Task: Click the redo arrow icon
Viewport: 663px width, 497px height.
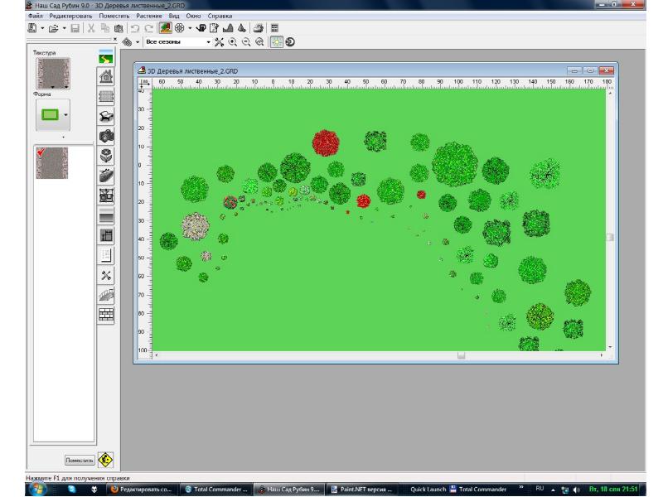Action: 149,28
